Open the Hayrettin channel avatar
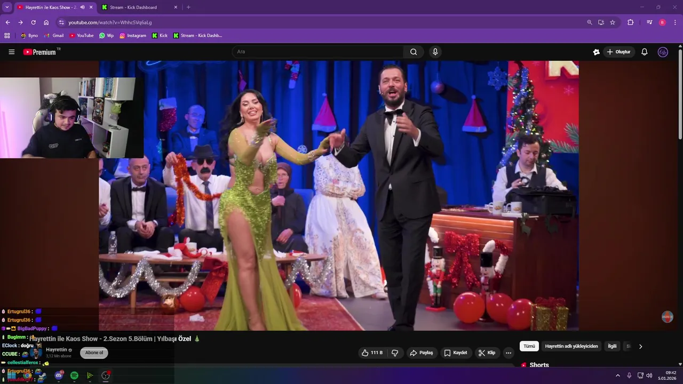Image resolution: width=683 pixels, height=384 pixels. click(36, 353)
